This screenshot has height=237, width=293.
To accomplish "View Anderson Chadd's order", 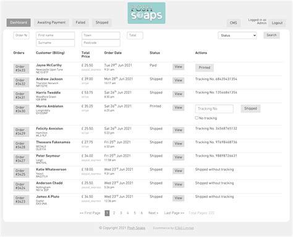I will pos(178,184).
